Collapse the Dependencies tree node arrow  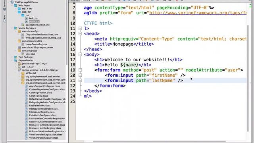tap(12, 60)
